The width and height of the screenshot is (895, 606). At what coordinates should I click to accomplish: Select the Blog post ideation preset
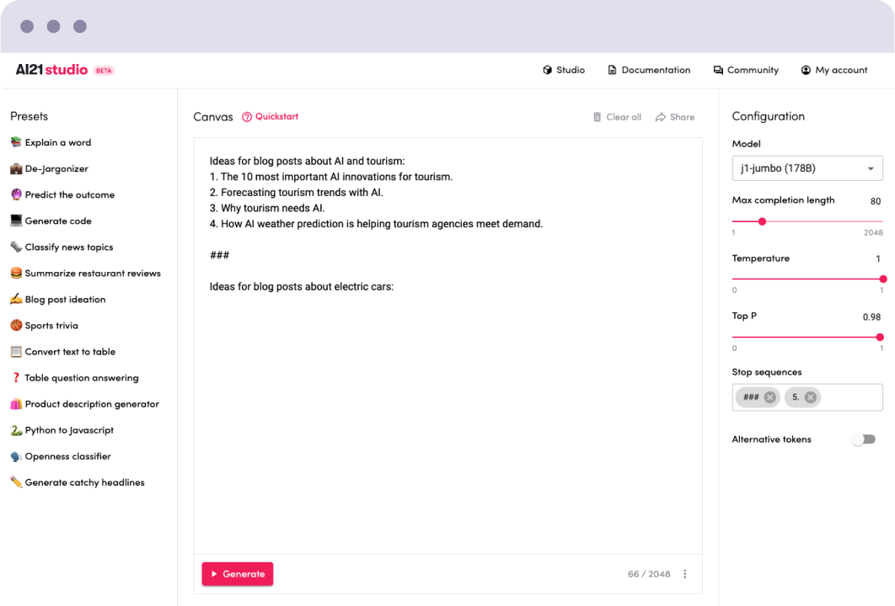[65, 300]
